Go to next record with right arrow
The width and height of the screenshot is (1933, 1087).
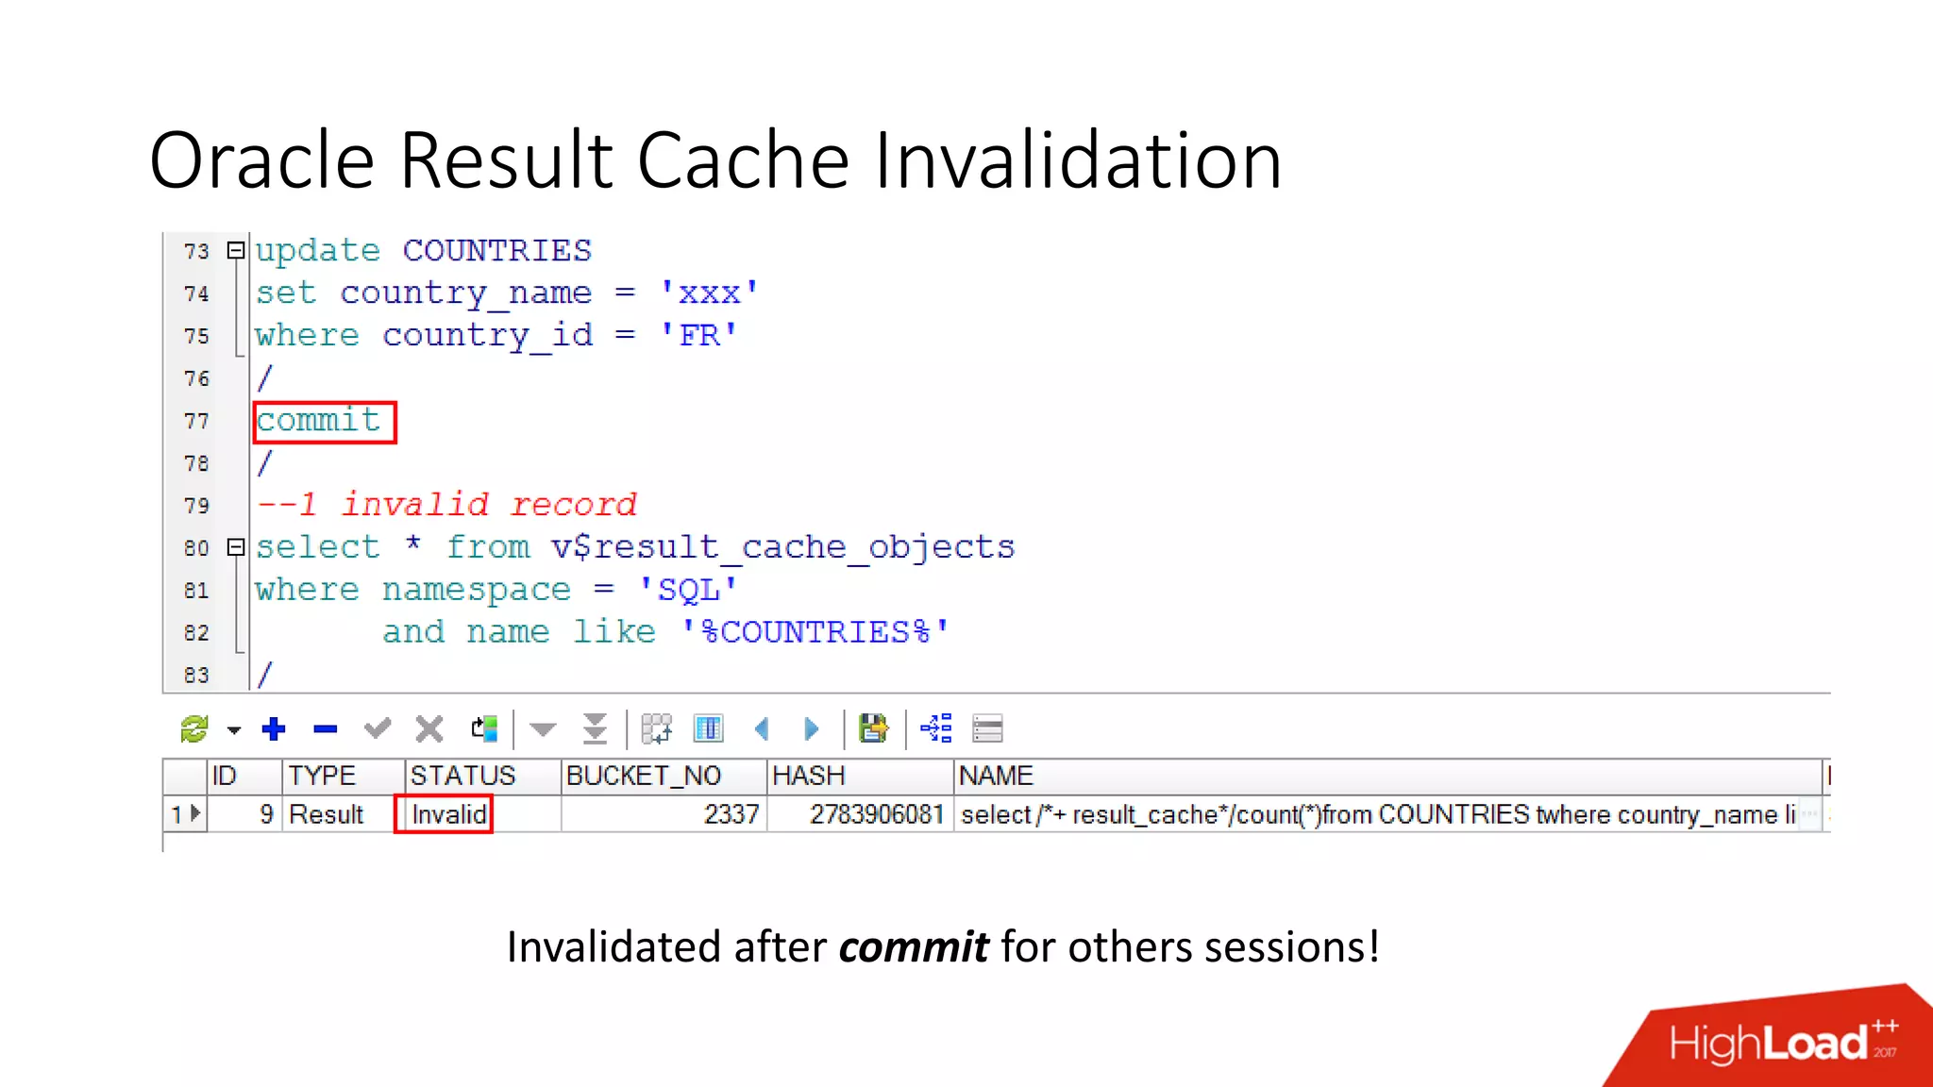pos(811,728)
